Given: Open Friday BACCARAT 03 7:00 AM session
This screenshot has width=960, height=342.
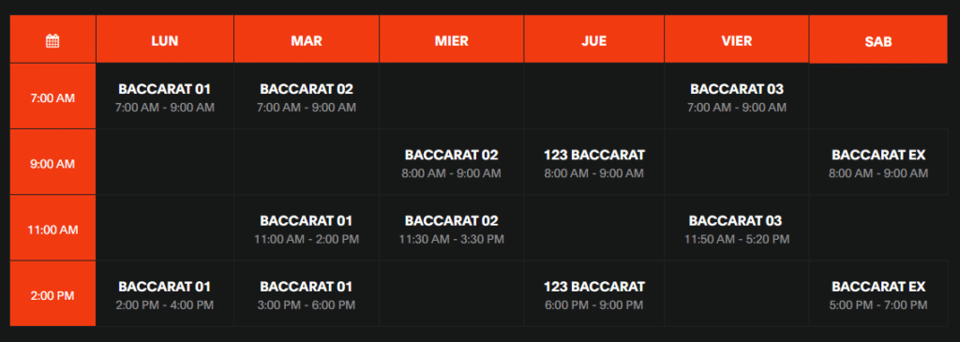Looking at the screenshot, I should click(x=737, y=97).
